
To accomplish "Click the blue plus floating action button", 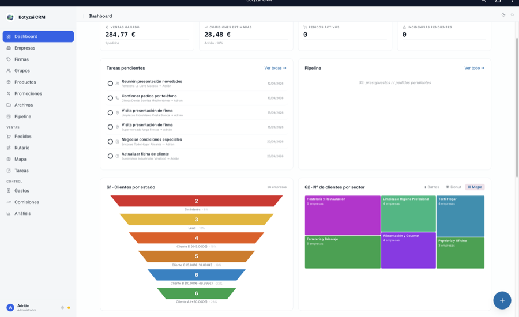I will point(502,300).
